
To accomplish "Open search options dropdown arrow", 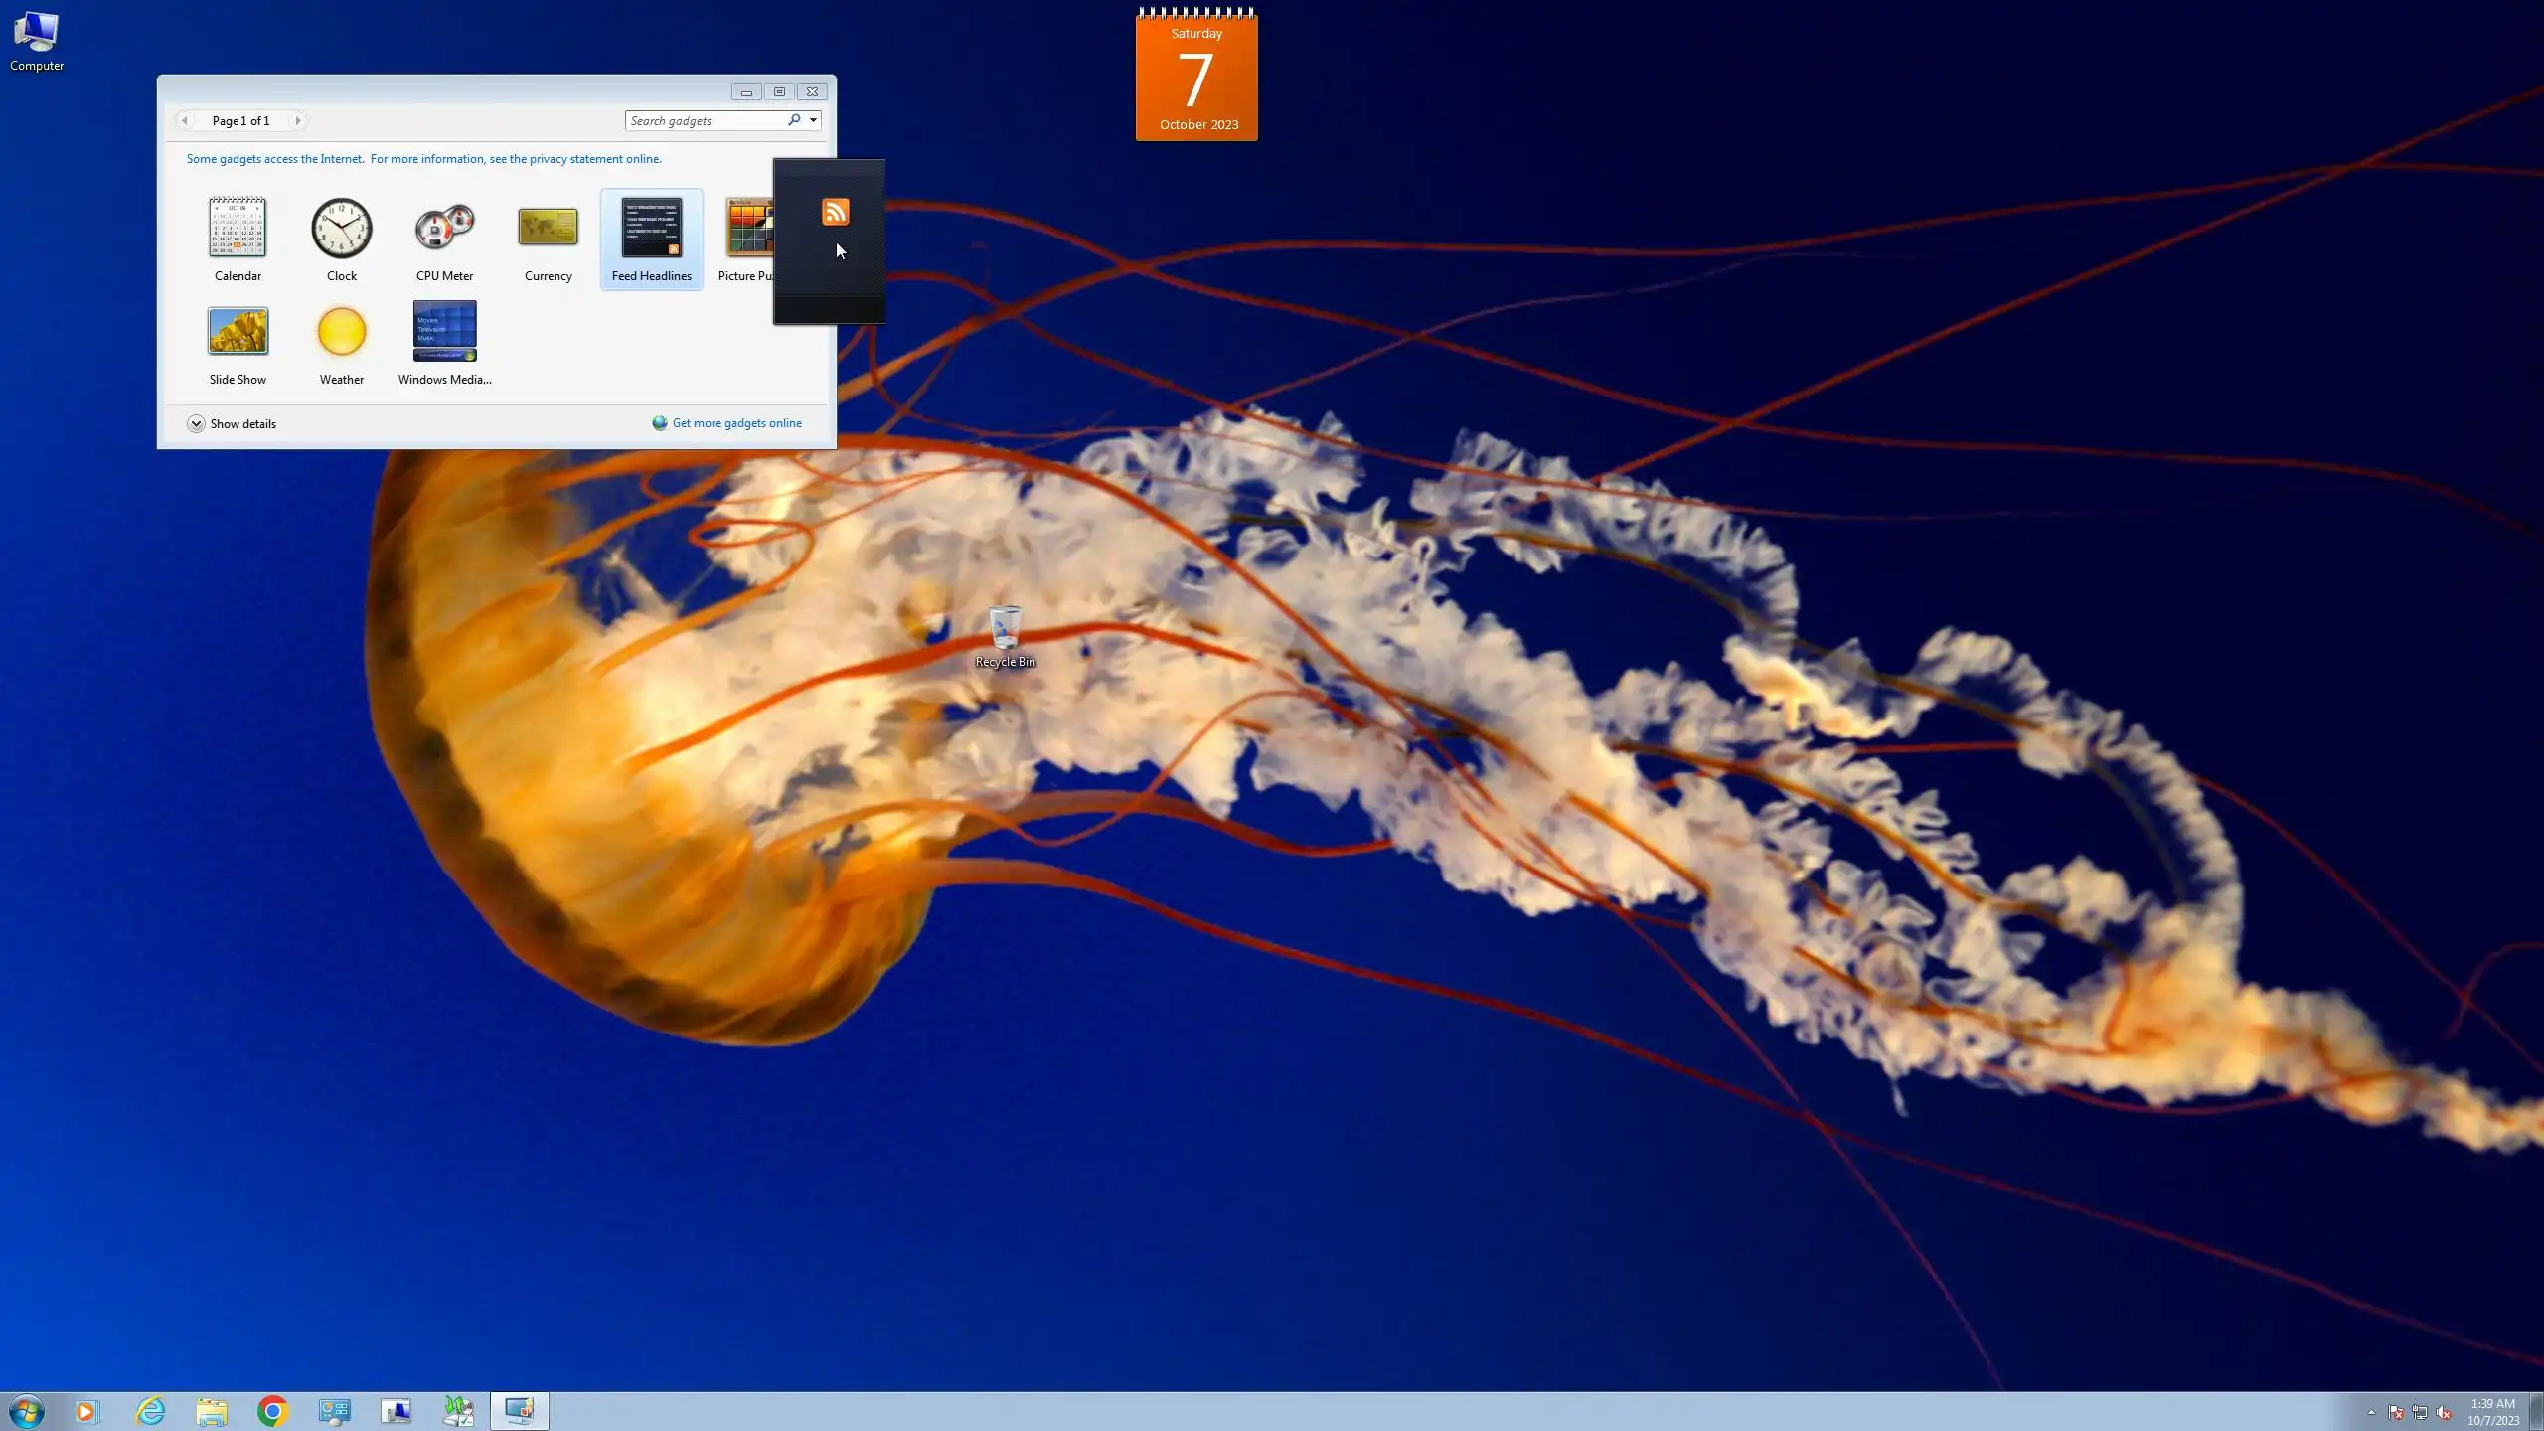I will pos(813,120).
